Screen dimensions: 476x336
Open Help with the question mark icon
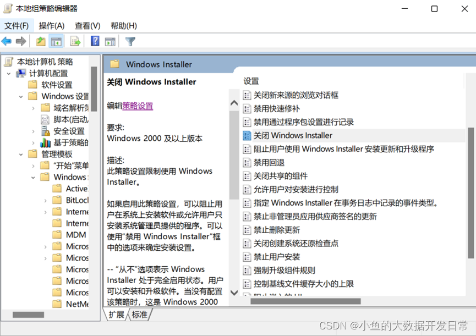(95, 41)
